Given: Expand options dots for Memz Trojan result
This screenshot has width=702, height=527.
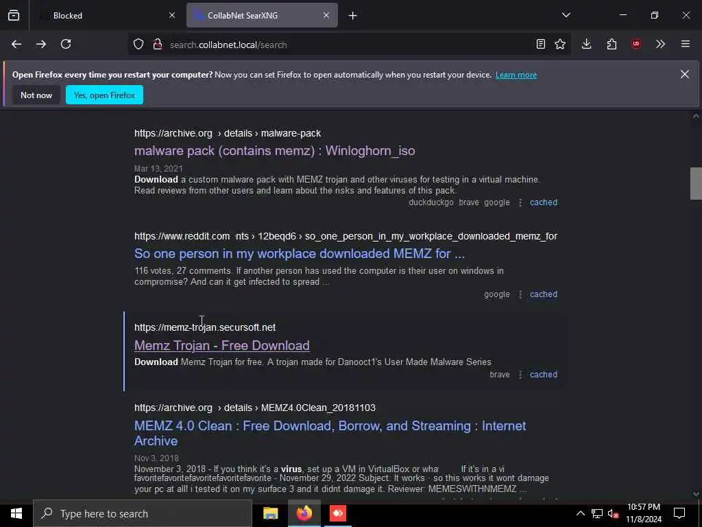Looking at the screenshot, I should [x=520, y=375].
